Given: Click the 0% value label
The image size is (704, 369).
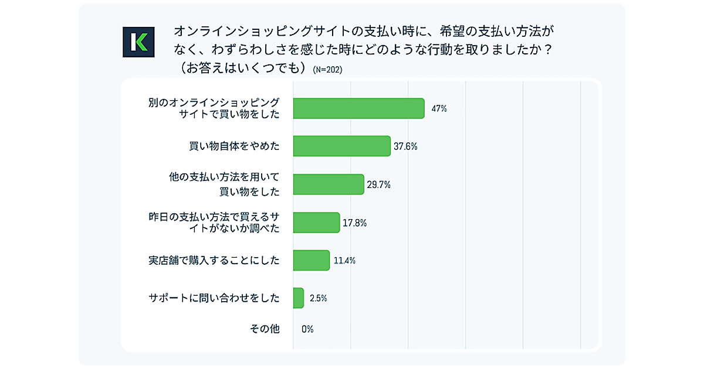Looking at the screenshot, I should [307, 329].
